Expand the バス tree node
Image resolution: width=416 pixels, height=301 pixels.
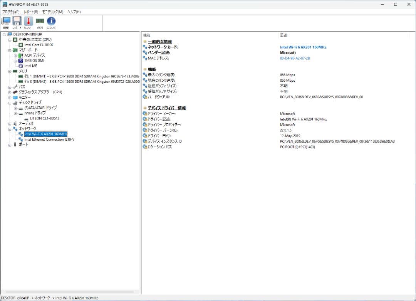[10, 87]
